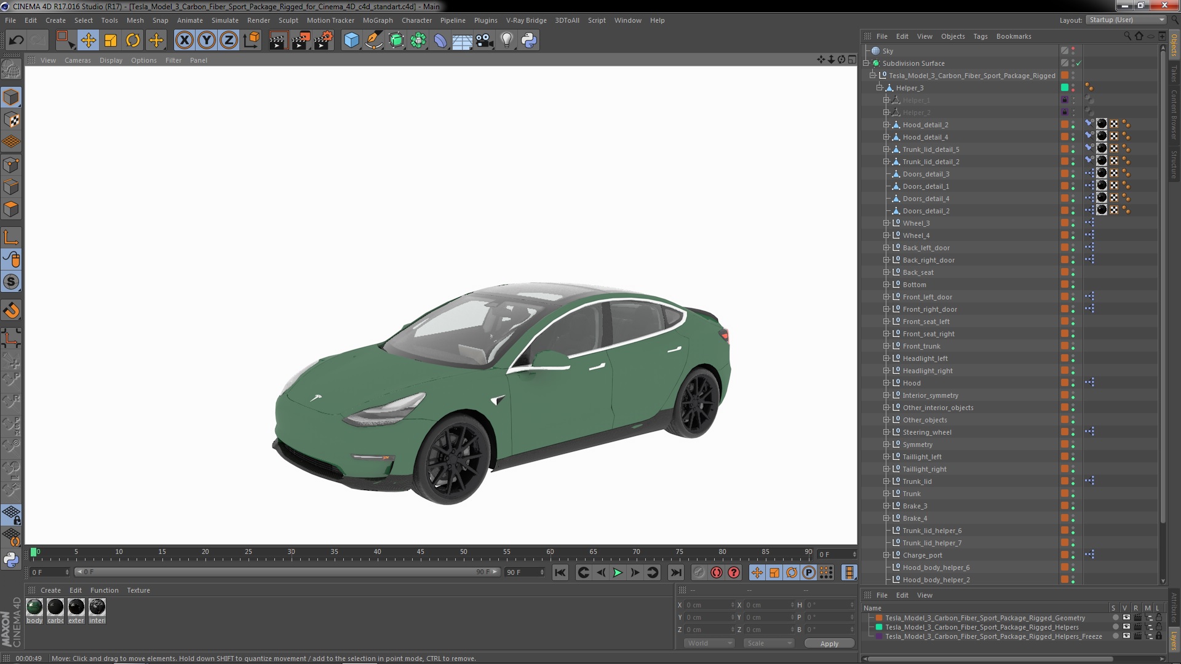Screen dimensions: 1181x664
Task: Collapse the Helper_3 object
Action: 880,88
